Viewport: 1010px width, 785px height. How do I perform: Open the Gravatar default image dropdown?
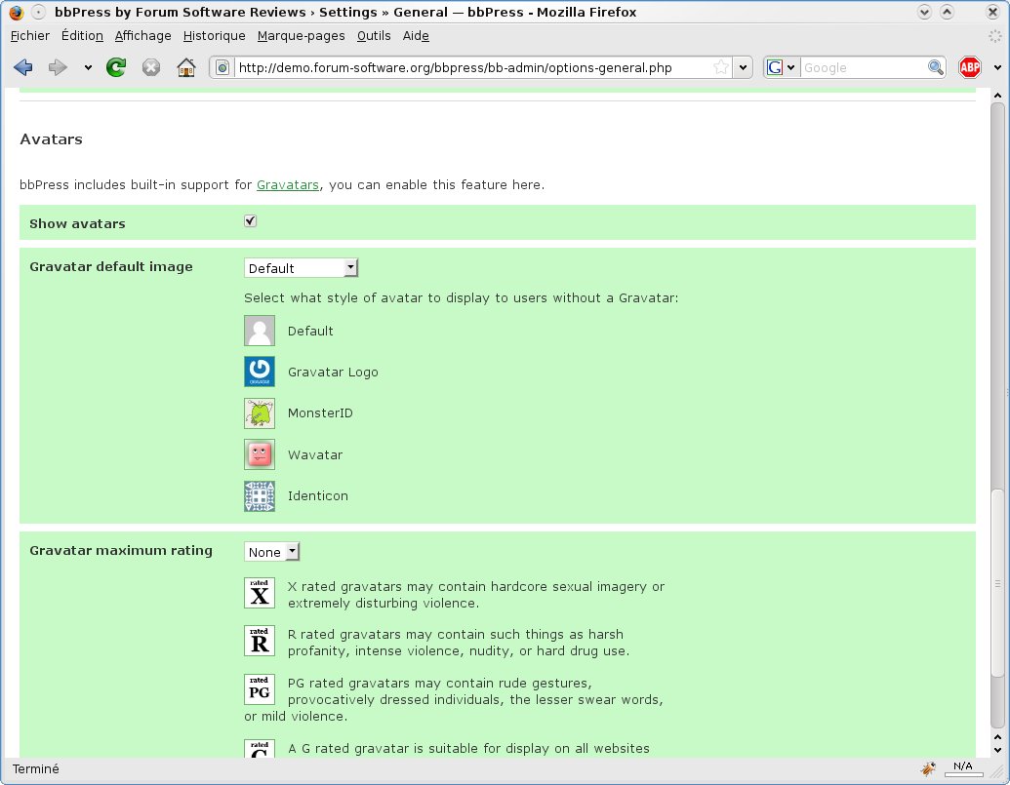[x=301, y=267]
